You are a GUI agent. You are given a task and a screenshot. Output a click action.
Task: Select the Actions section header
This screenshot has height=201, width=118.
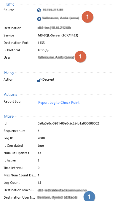[10, 94]
